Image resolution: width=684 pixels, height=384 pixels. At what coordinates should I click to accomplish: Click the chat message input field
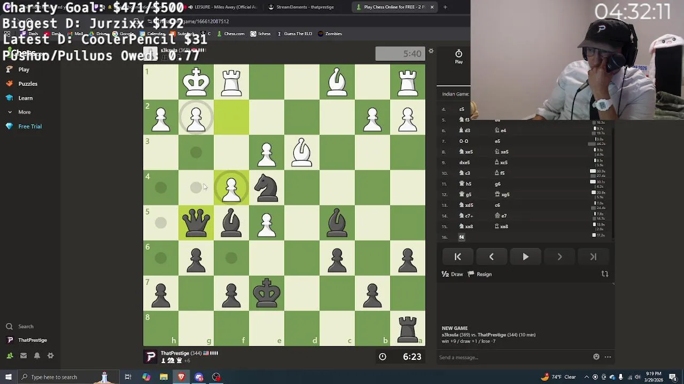pos(513,357)
